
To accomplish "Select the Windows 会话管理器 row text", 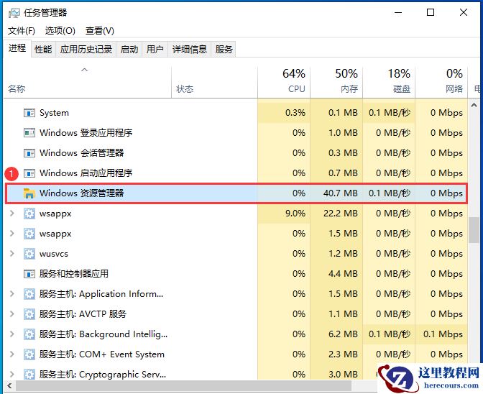I will point(82,153).
